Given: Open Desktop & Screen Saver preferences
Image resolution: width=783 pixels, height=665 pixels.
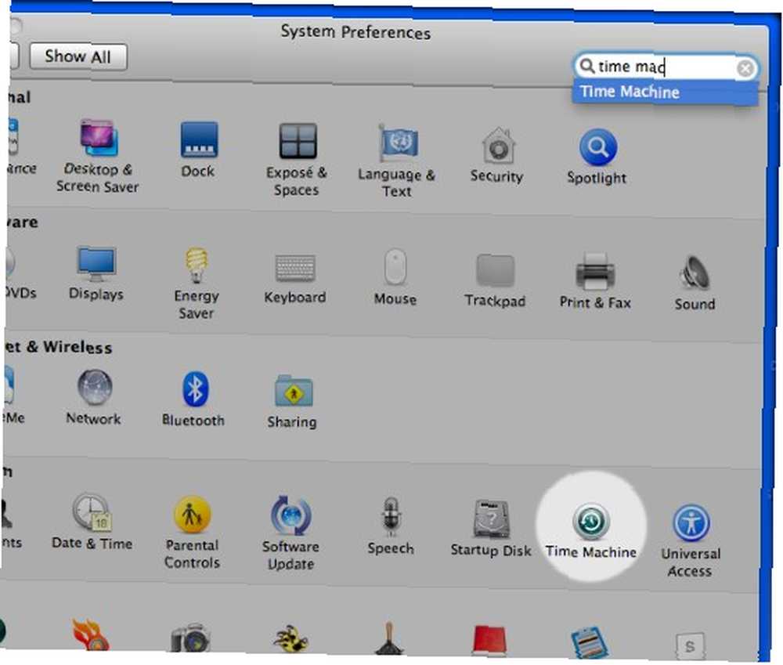Looking at the screenshot, I should pyautogui.click(x=98, y=155).
